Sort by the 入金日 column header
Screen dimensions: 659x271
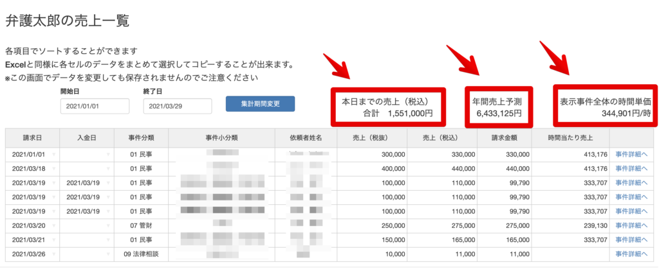[86, 137]
